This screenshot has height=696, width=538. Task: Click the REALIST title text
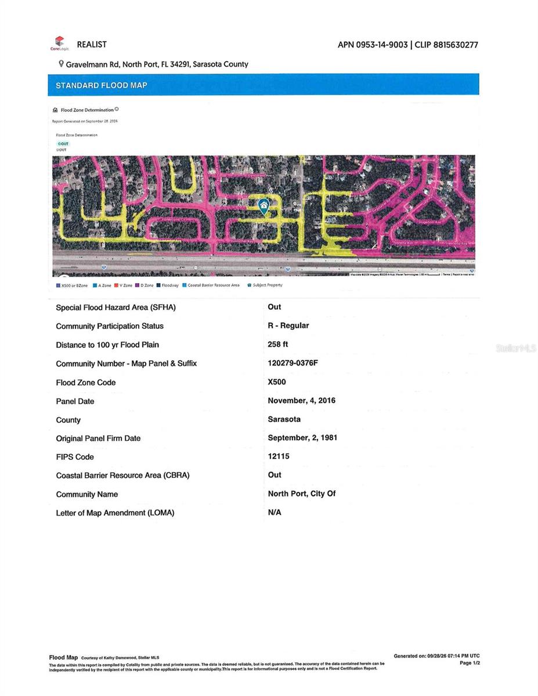coord(92,44)
